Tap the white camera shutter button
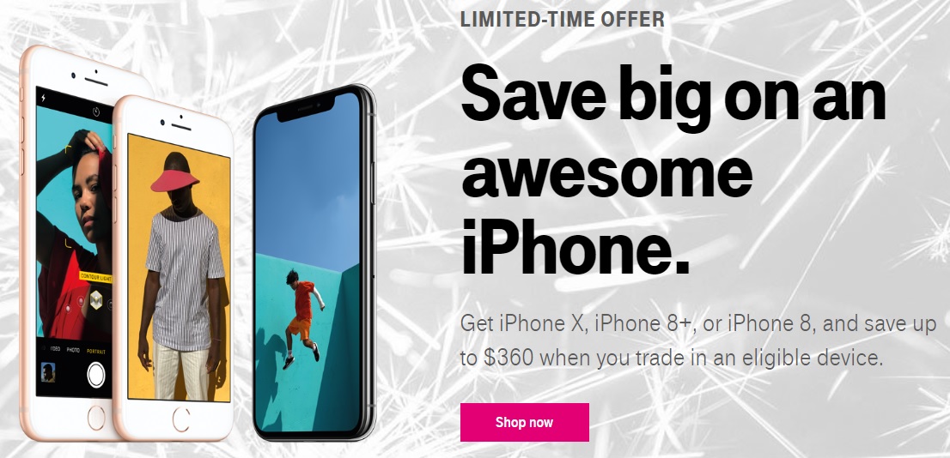 pos(96,375)
